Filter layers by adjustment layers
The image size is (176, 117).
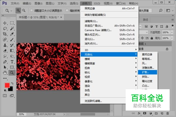[151, 27]
